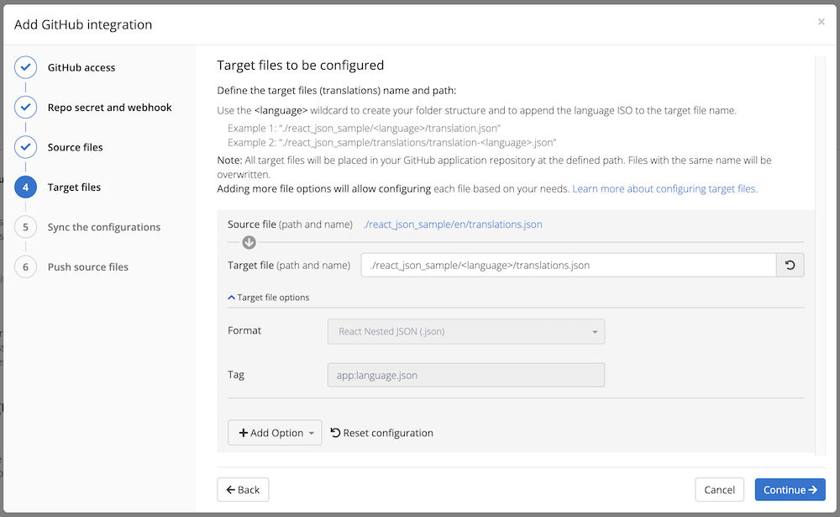Click the Source files checkmark step icon
Screen dimensions: 840x517
click(26, 147)
